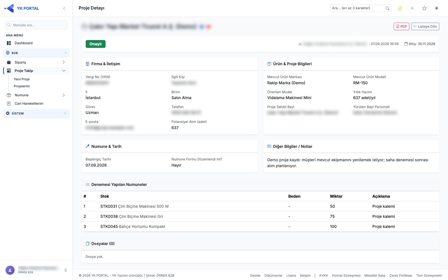448x280 pixels.
Task: Click Numune & Tarih dropper icon
Action: 87,146
